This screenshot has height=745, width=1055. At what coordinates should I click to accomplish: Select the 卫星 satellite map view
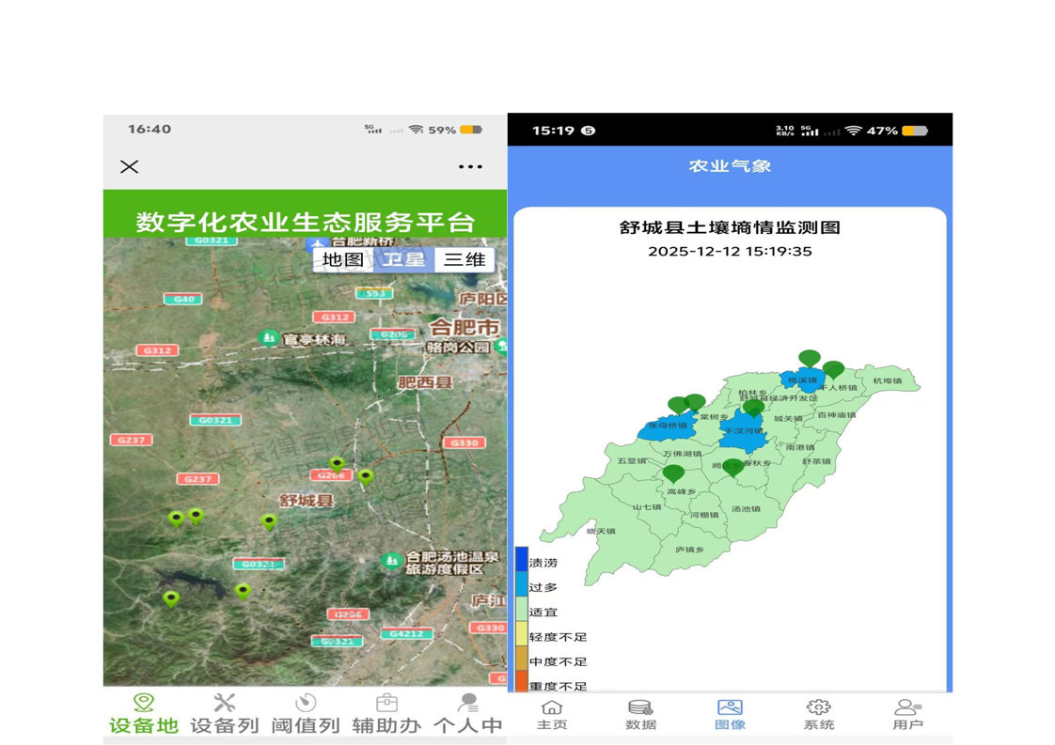[403, 259]
